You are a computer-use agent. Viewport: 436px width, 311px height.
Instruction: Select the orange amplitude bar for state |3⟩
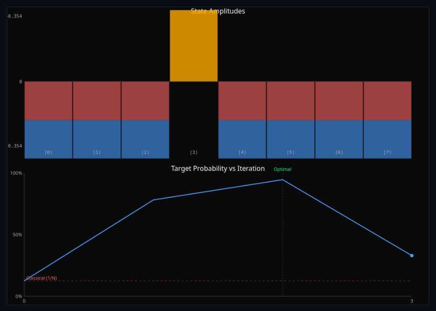(193, 45)
